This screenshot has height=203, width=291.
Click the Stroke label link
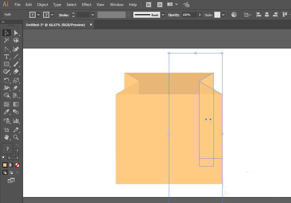[x=64, y=15]
